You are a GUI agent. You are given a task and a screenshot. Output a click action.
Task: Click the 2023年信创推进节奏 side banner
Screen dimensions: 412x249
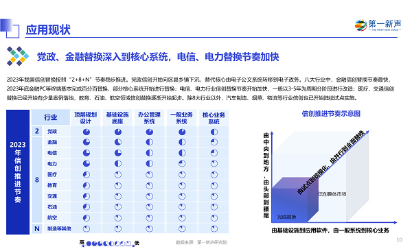(18, 172)
